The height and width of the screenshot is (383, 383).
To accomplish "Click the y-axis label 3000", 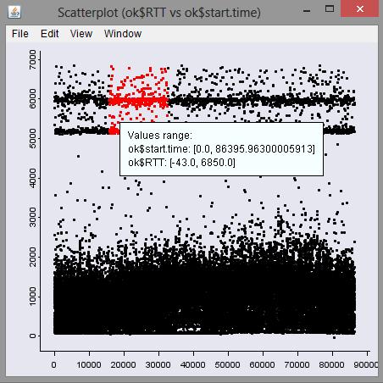I will [x=33, y=217].
